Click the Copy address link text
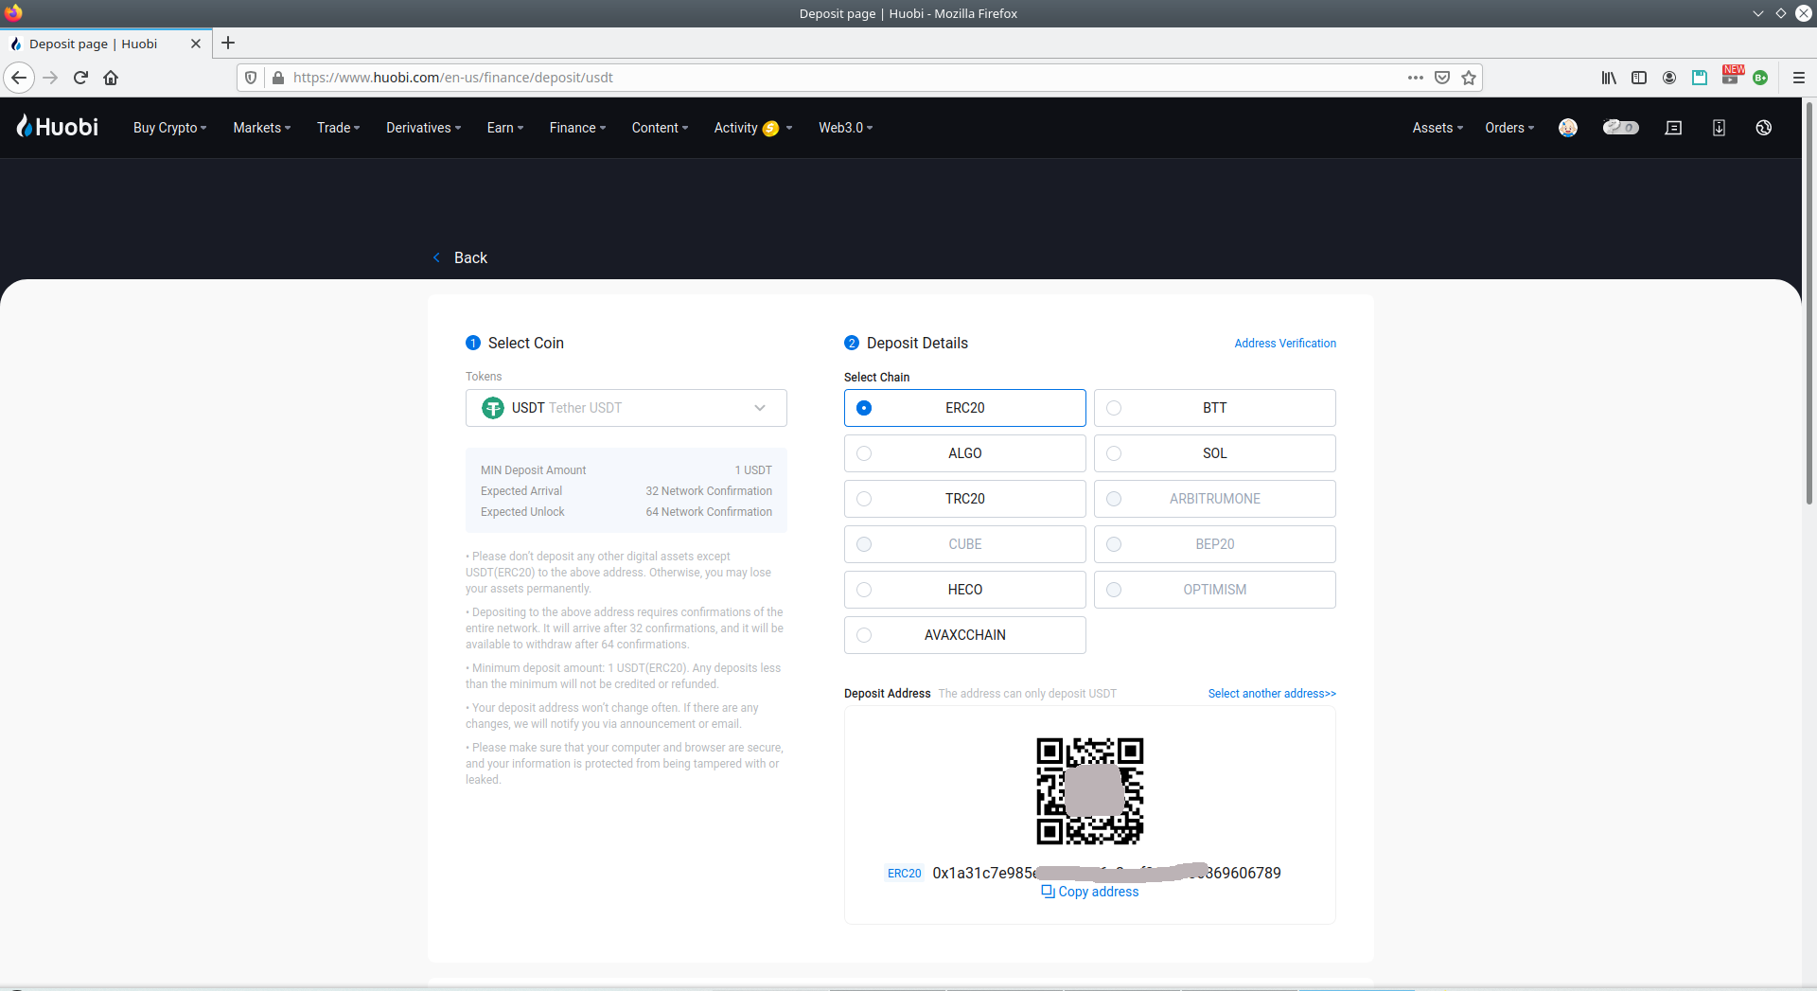The height and width of the screenshot is (991, 1817). [x=1099, y=892]
